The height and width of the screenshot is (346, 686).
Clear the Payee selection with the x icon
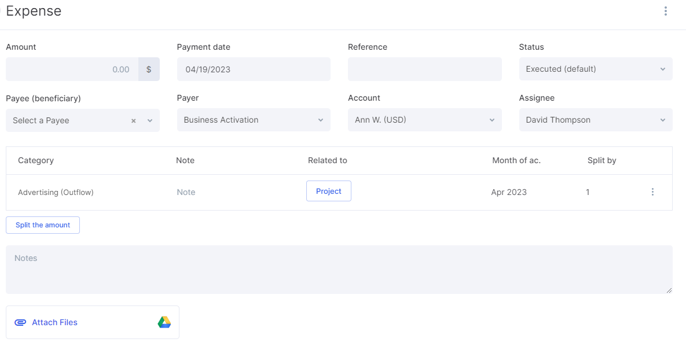point(133,121)
